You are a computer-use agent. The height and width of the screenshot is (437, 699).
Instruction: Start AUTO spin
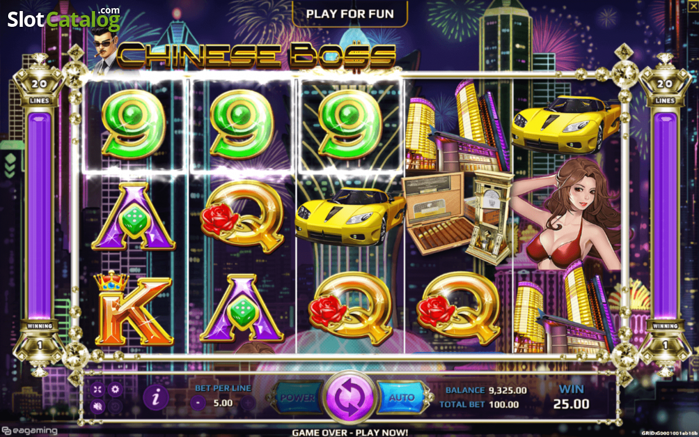(401, 397)
